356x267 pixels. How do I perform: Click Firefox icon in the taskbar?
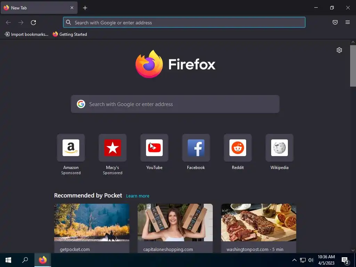pyautogui.click(x=43, y=260)
